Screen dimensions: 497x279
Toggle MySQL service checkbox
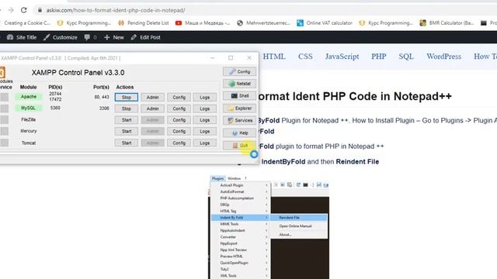pos(4,108)
